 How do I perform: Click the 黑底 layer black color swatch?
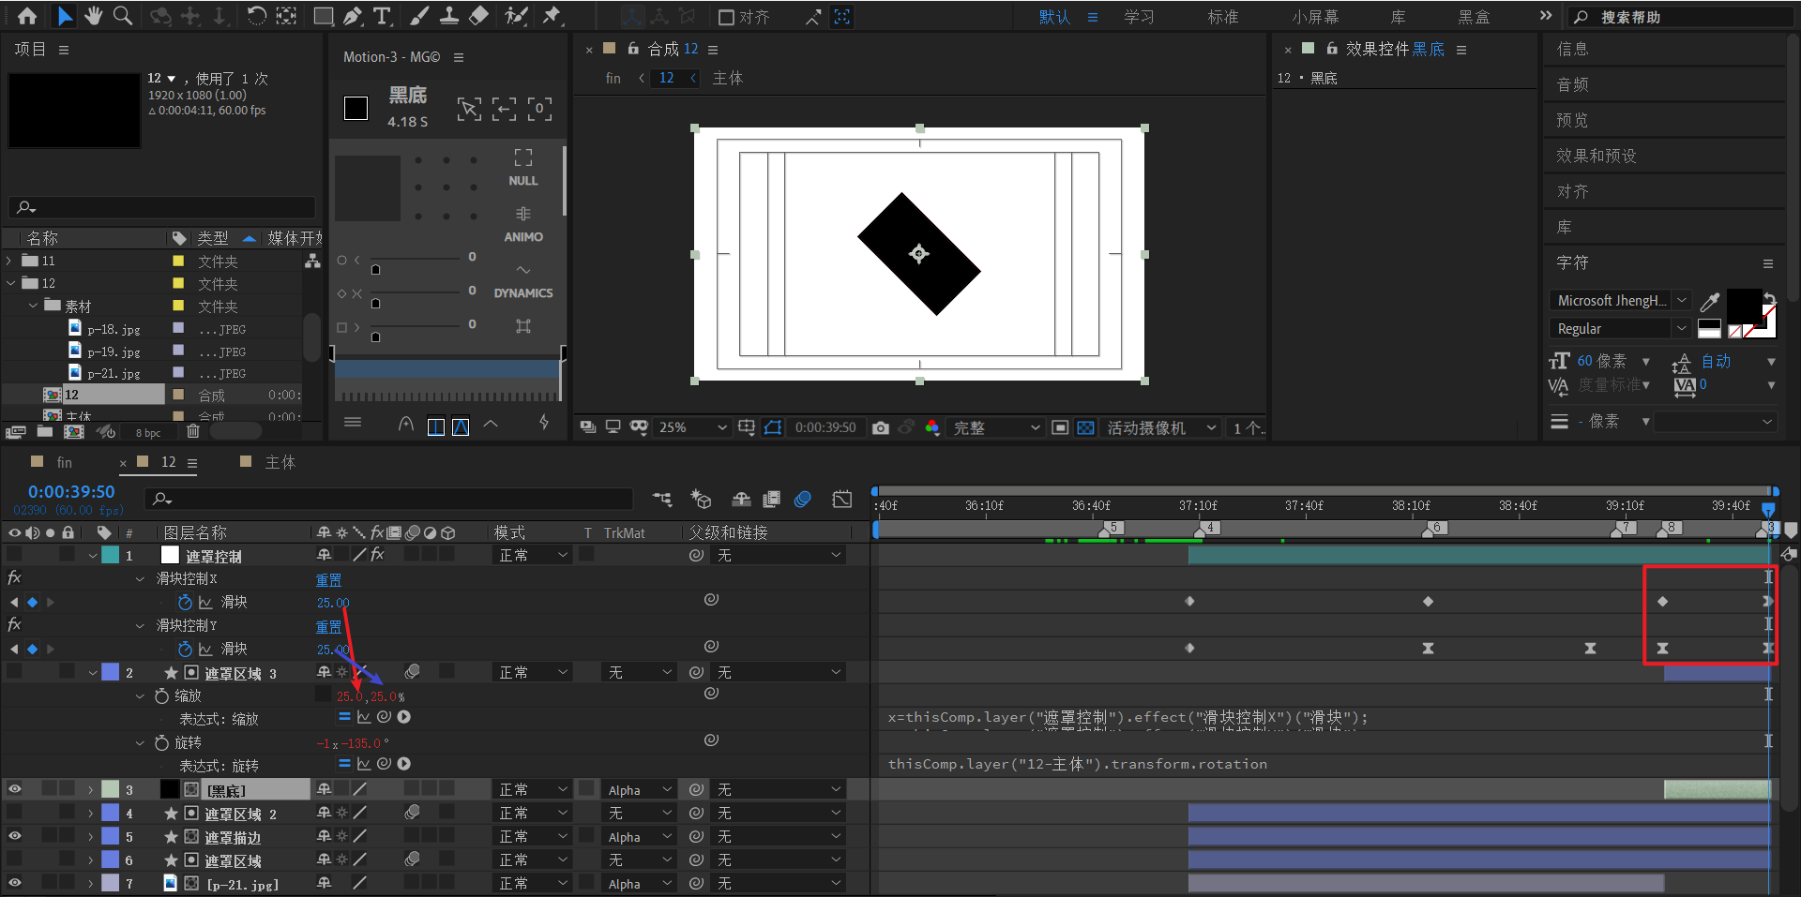click(x=170, y=789)
